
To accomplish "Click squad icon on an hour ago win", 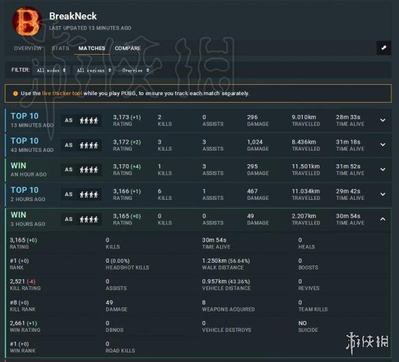I will click(89, 170).
